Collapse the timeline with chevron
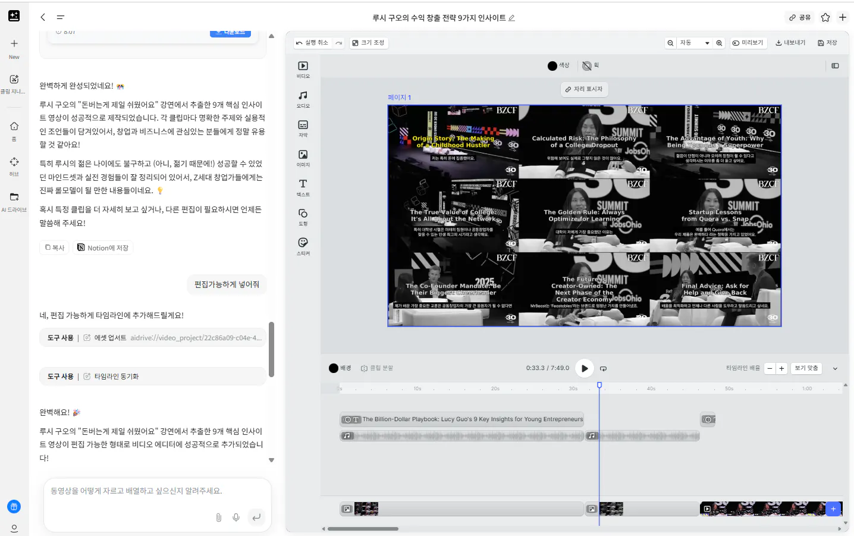 pyautogui.click(x=835, y=369)
